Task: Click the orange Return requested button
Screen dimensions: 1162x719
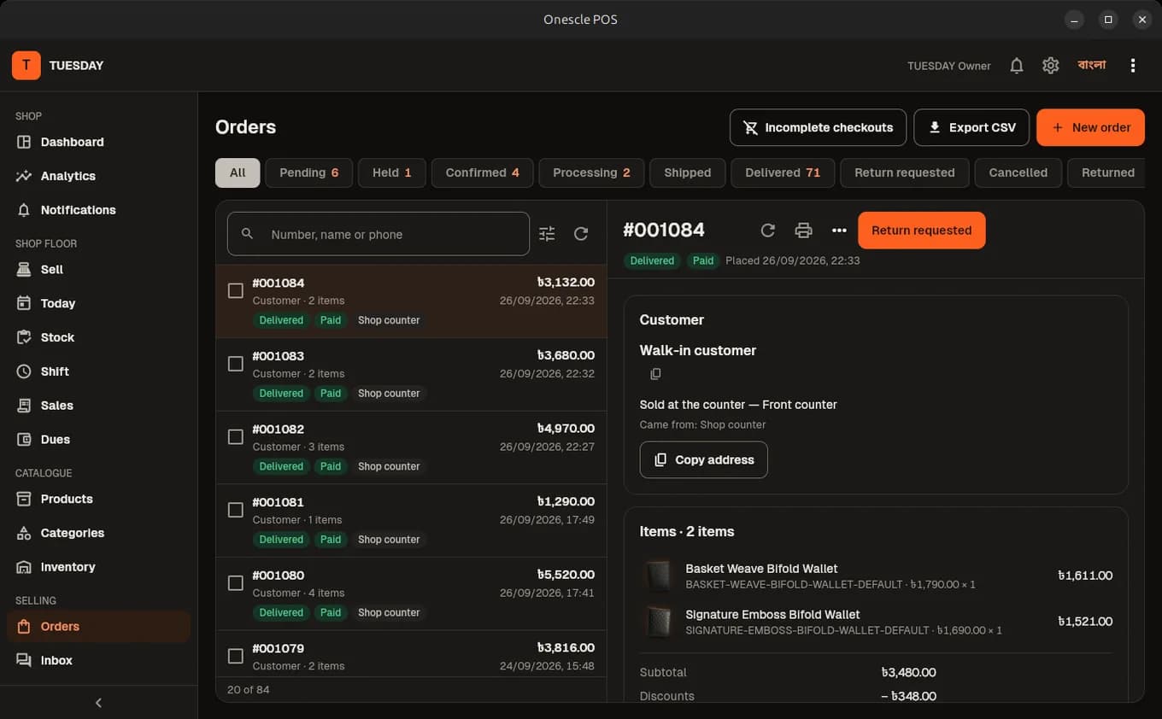Action: (921, 231)
